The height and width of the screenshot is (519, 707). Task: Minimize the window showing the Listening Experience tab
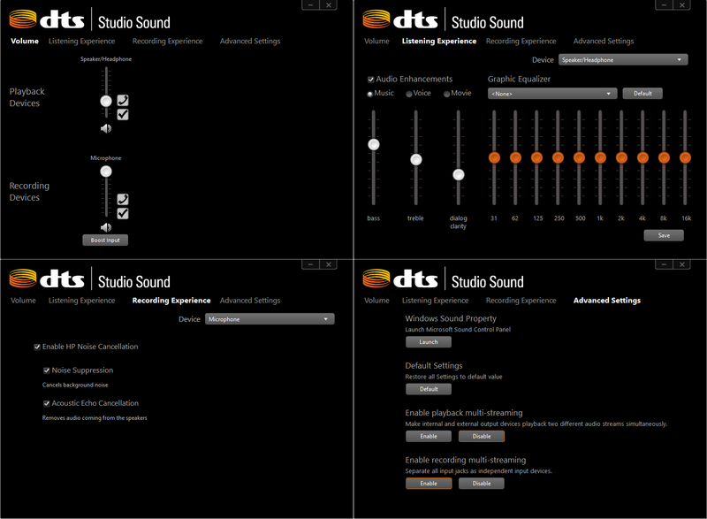664,5
